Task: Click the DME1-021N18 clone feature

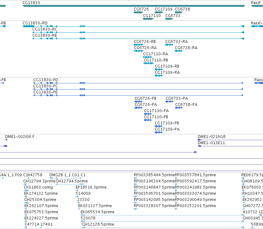Action: point(230,140)
